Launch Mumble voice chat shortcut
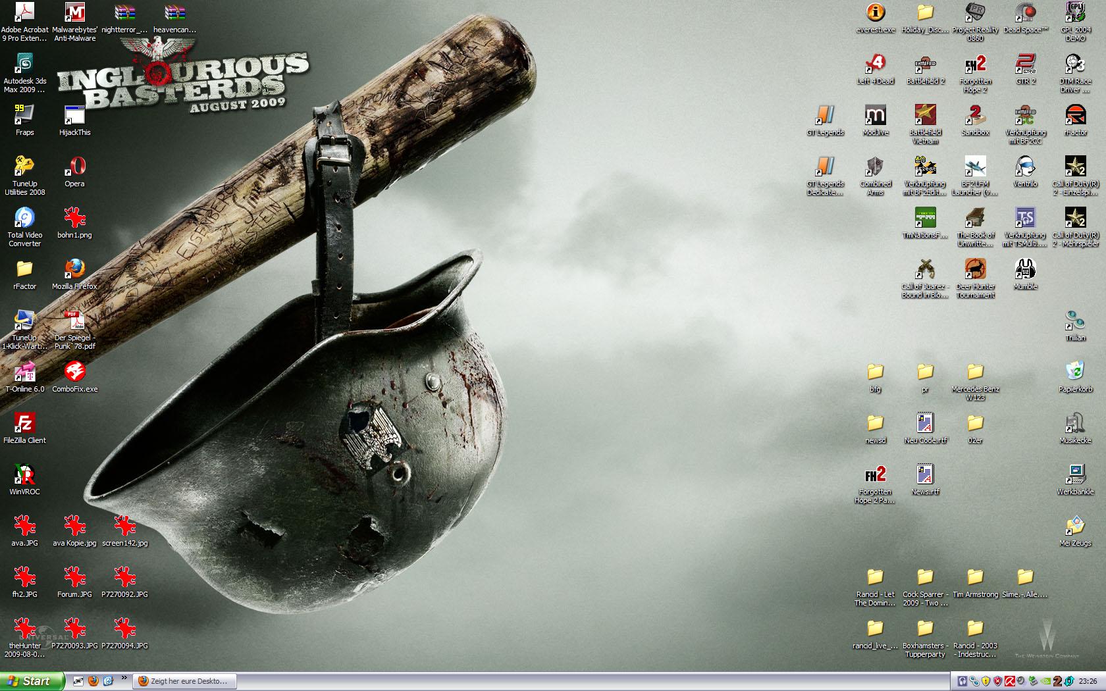 pyautogui.click(x=1025, y=274)
